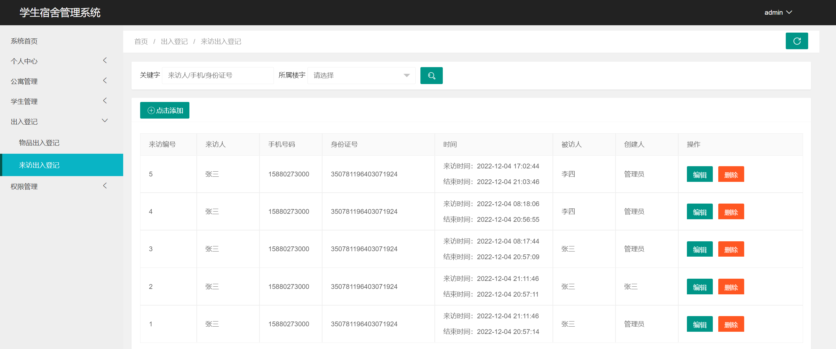Screen dimensions: 836x349
Task: Go to 系统首页 in sidebar
Action: tap(24, 41)
